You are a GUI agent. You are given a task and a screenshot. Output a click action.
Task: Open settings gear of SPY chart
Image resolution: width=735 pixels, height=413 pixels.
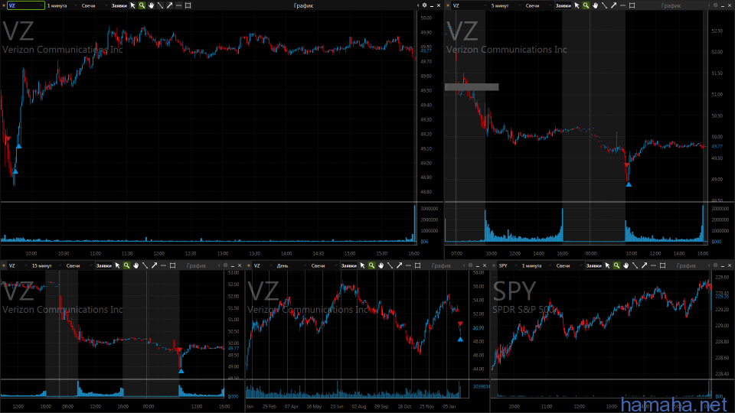715,265
